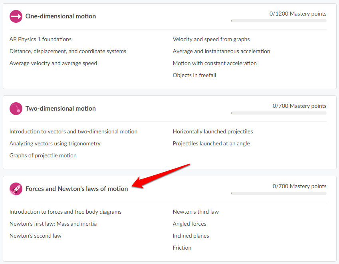Select Newton's second law lesson
This screenshot has height=264, width=339.
[x=36, y=236]
